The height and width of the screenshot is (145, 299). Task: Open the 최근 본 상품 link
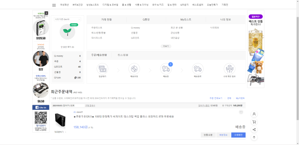point(177,28)
